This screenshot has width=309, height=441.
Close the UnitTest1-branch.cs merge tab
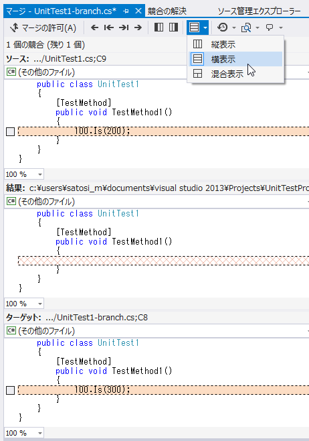pos(138,11)
